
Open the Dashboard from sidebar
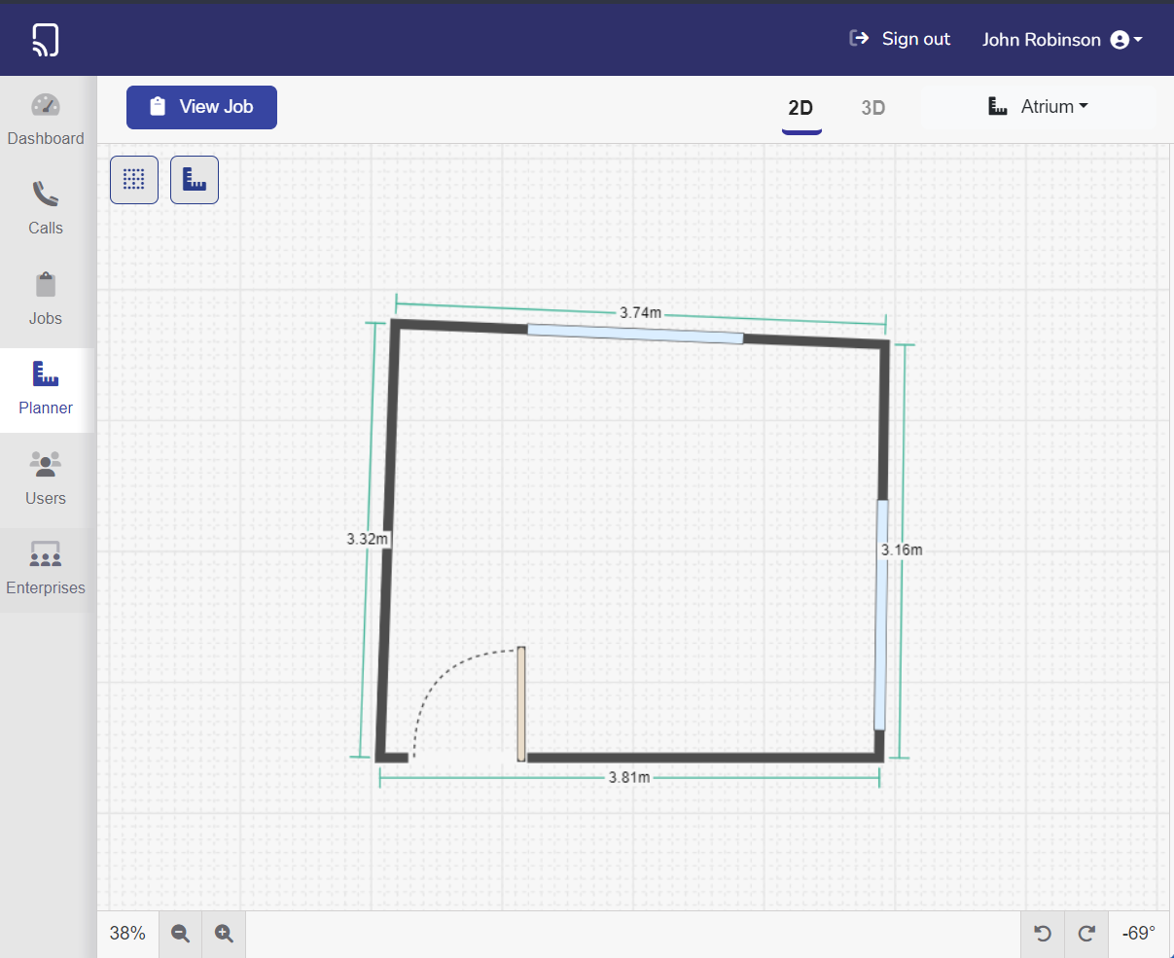point(46,121)
